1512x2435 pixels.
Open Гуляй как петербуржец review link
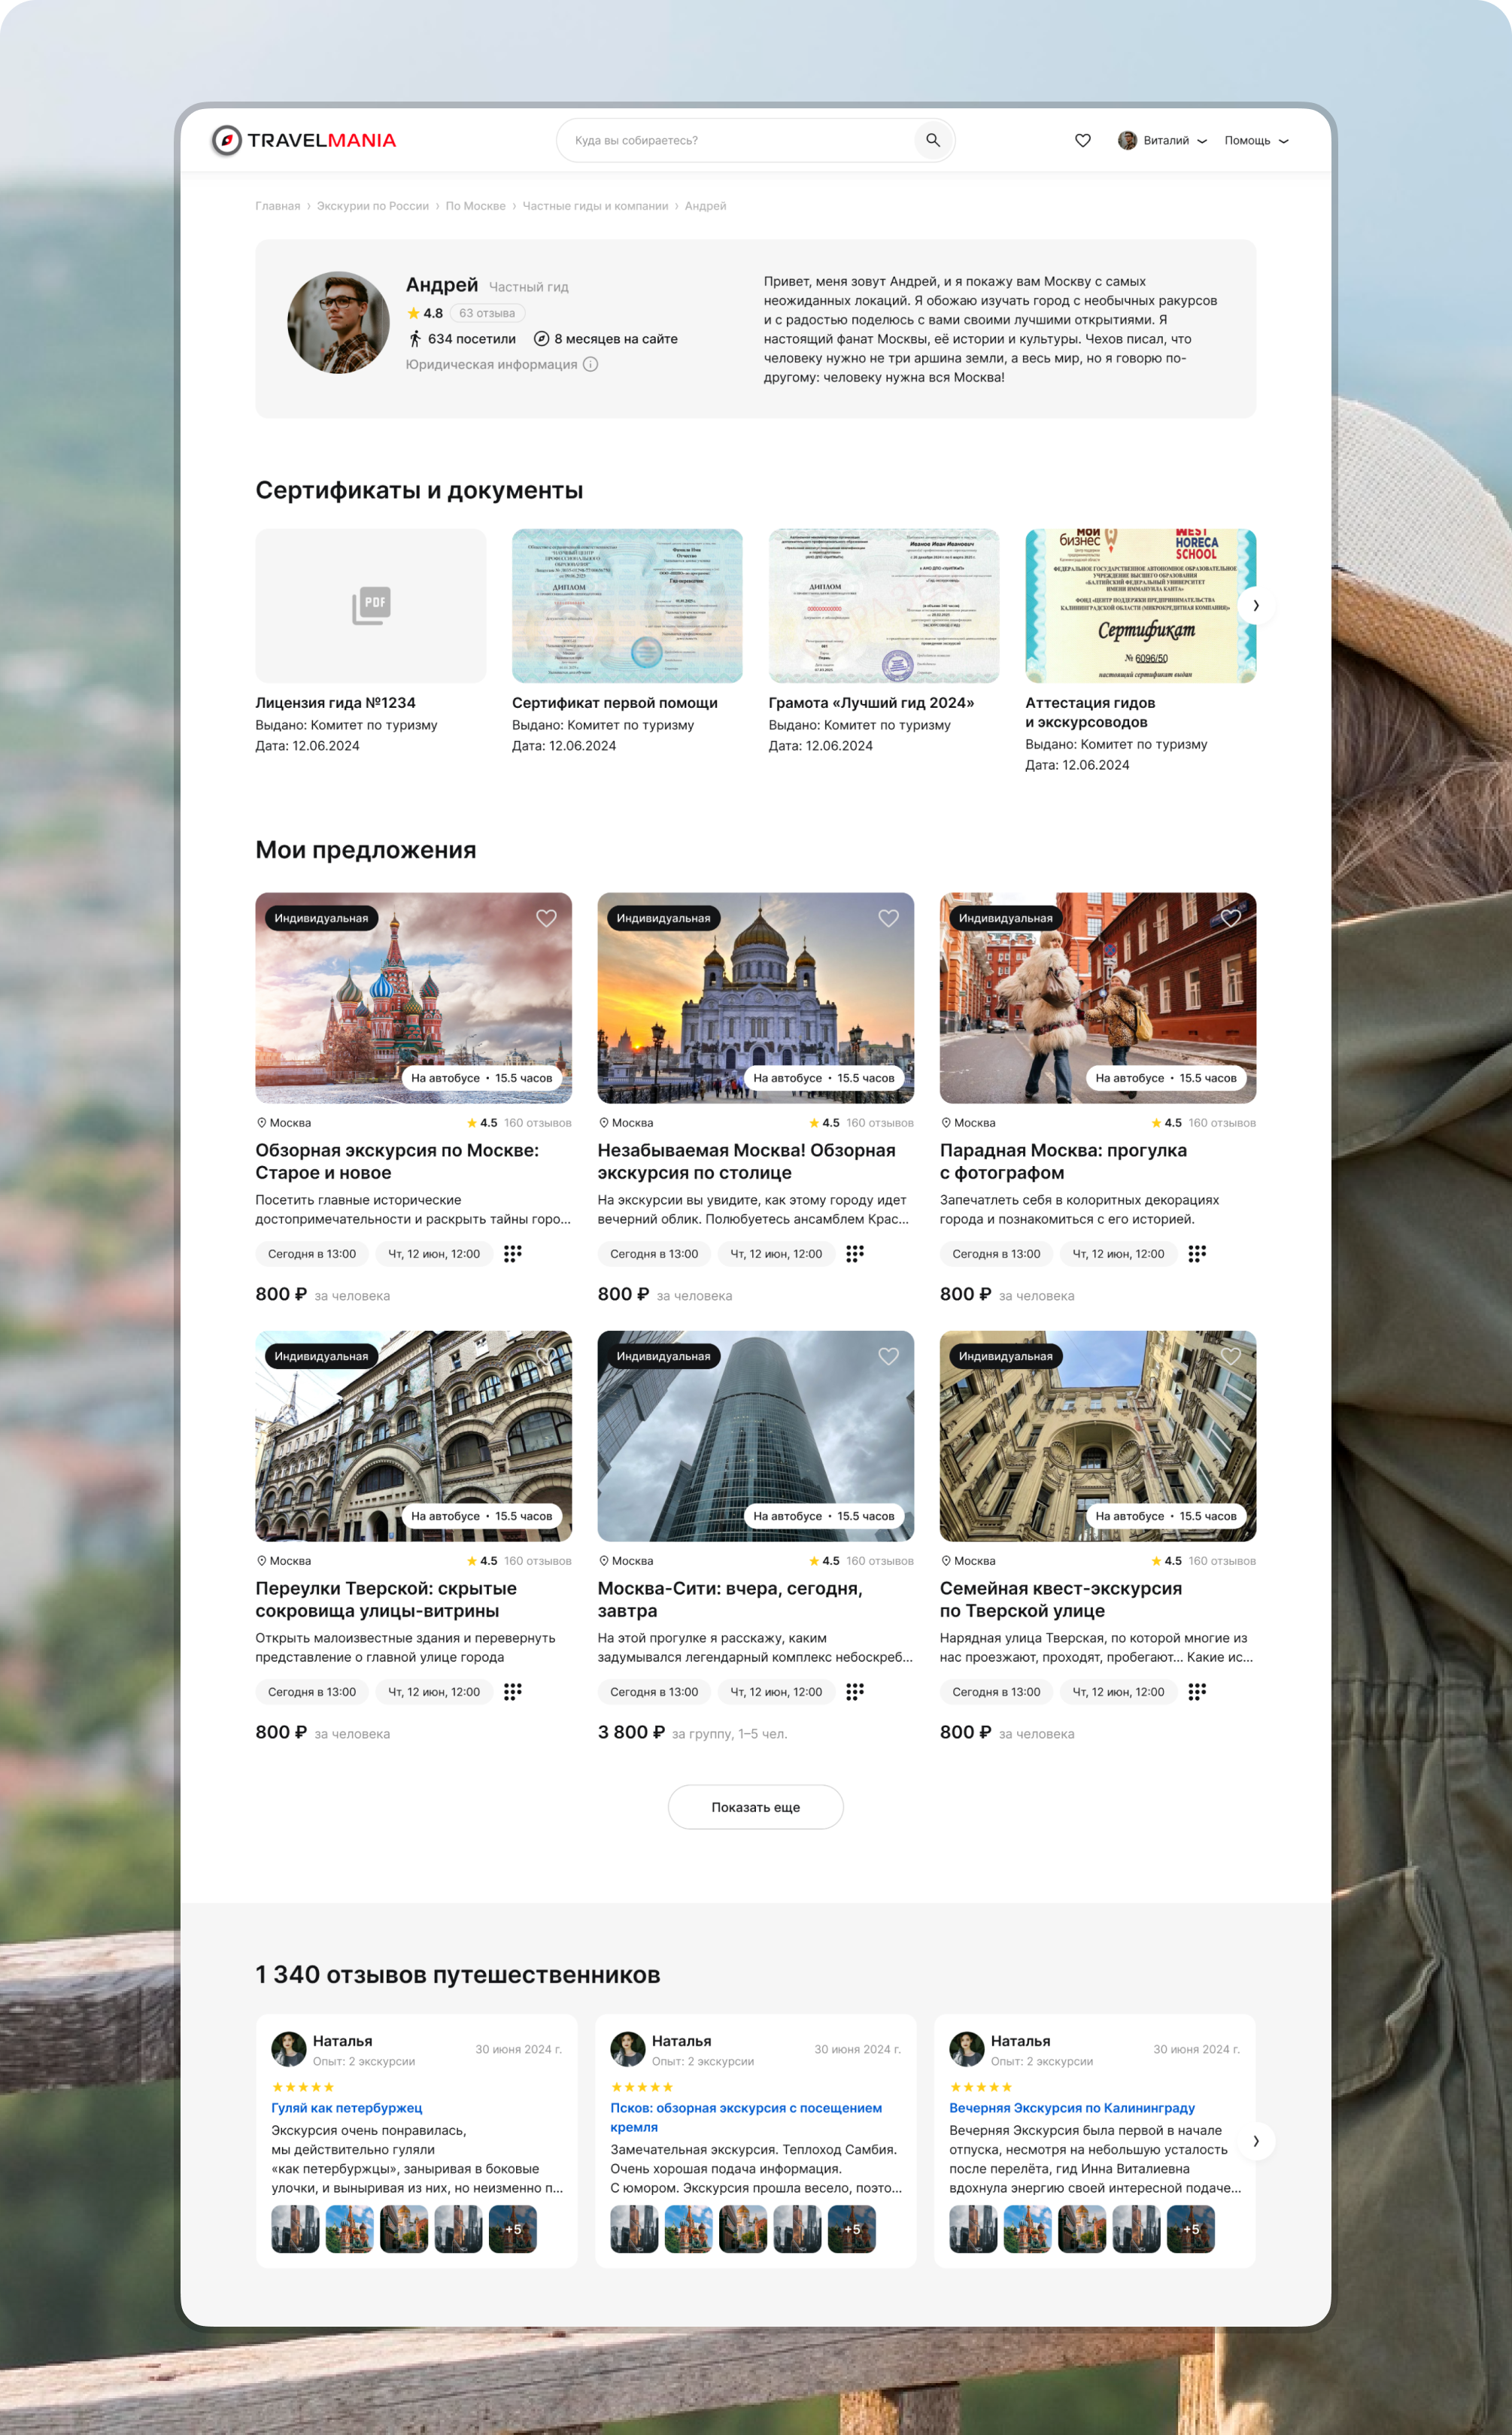tap(347, 2107)
